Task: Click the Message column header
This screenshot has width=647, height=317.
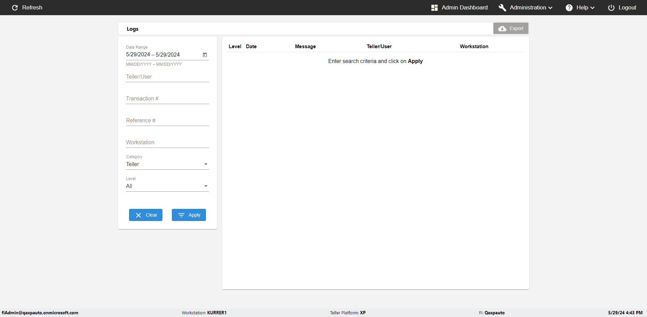Action: (305, 46)
